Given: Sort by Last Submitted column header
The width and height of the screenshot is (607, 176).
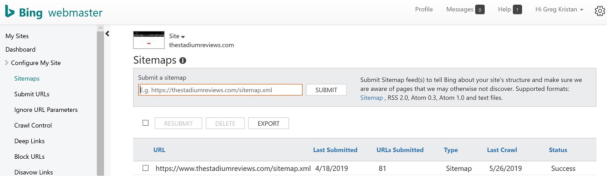Looking at the screenshot, I should pos(335,150).
